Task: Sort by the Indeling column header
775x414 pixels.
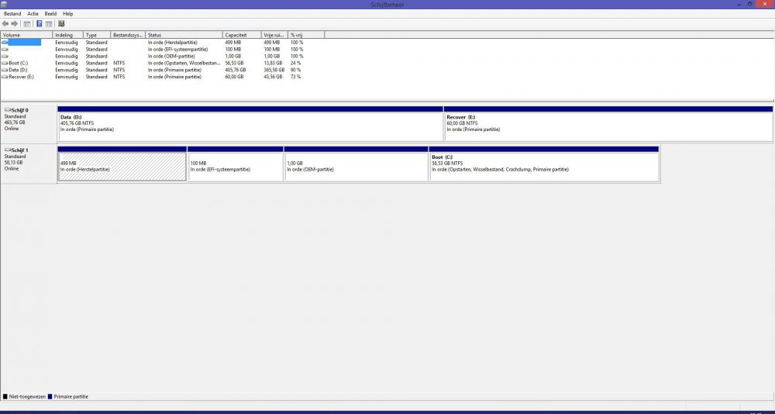Action: click(67, 35)
